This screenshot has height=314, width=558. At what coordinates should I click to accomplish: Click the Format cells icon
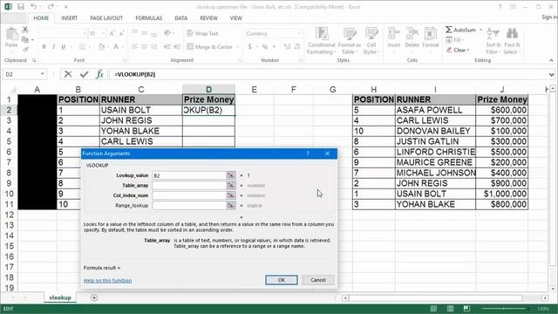pos(430,34)
